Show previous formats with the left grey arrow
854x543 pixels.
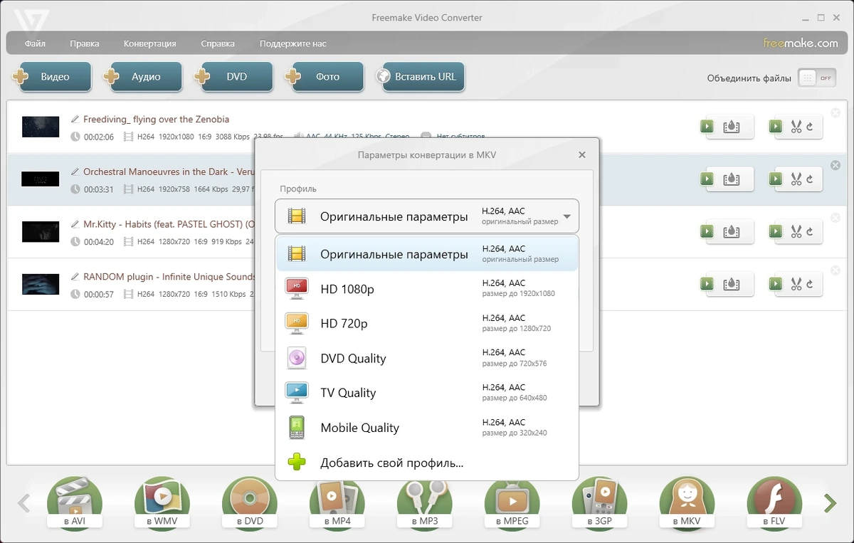pyautogui.click(x=23, y=503)
